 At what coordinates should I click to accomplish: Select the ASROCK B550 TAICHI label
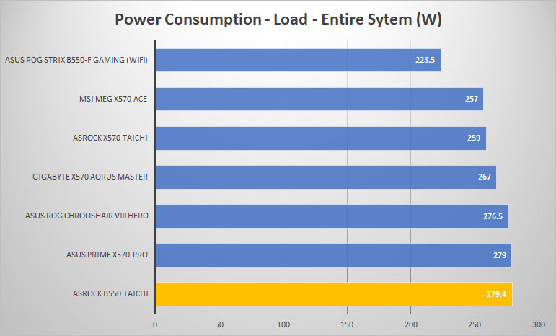click(110, 293)
